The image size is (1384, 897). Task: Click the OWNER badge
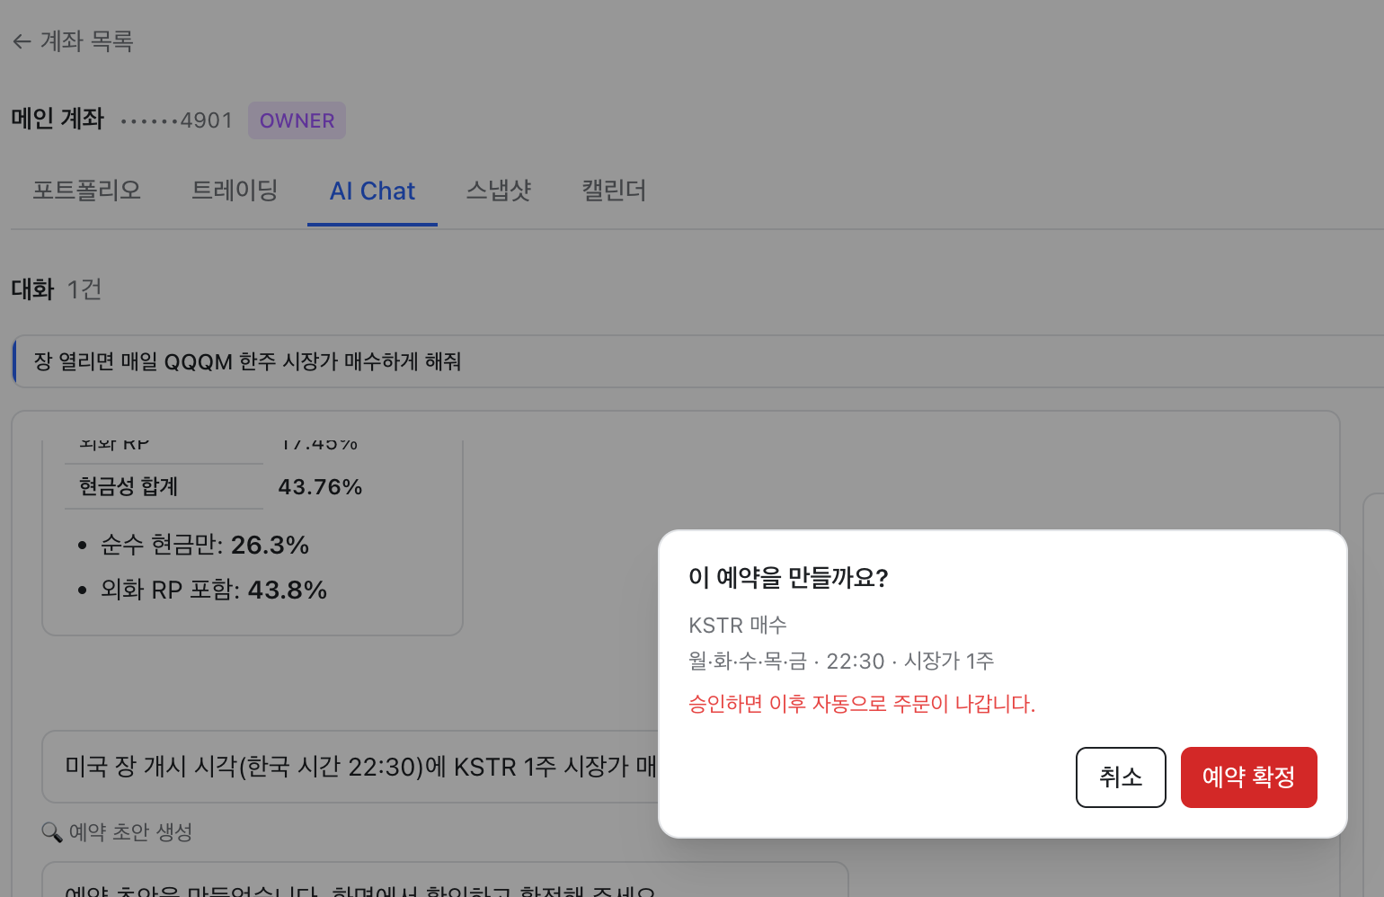pos(297,120)
